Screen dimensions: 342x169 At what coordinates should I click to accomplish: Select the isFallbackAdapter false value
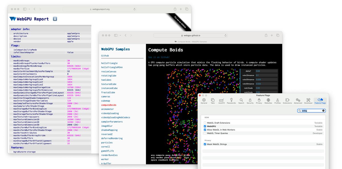70,53
